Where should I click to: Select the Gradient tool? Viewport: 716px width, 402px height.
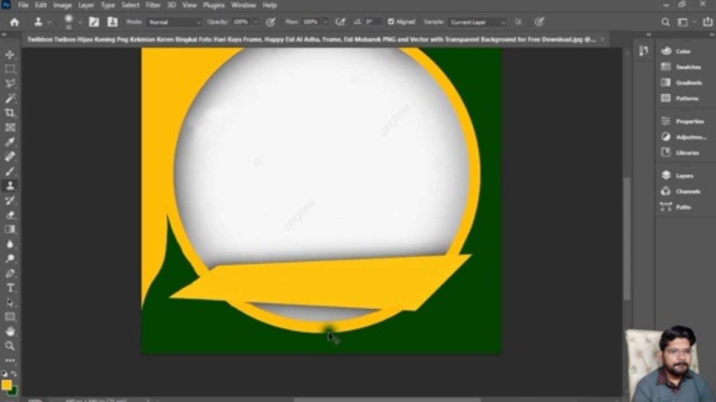10,229
